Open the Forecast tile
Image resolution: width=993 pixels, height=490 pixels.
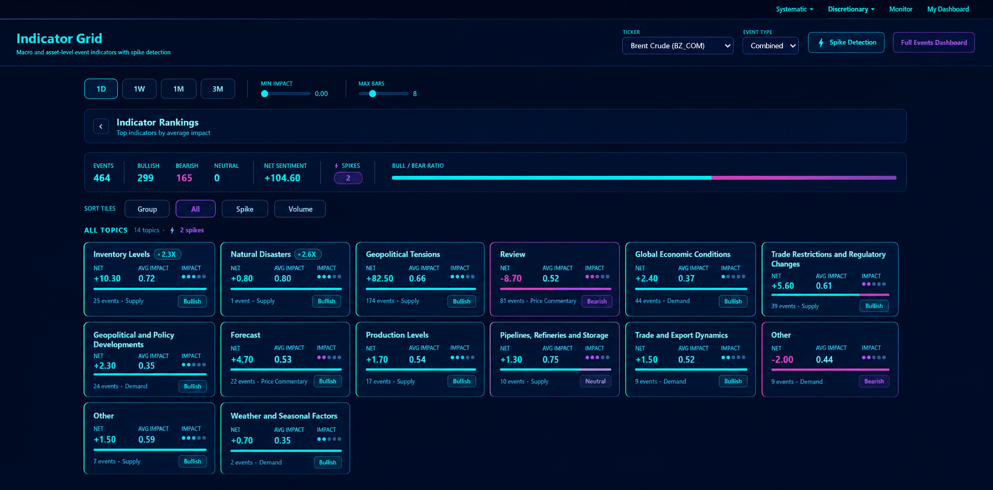point(285,359)
